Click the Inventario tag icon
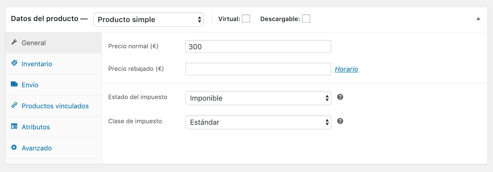493x172 pixels. pyautogui.click(x=14, y=63)
